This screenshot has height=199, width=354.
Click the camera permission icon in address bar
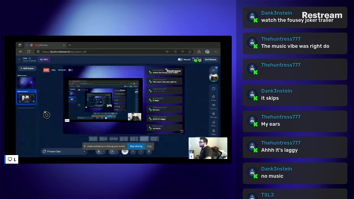pyautogui.click(x=167, y=52)
